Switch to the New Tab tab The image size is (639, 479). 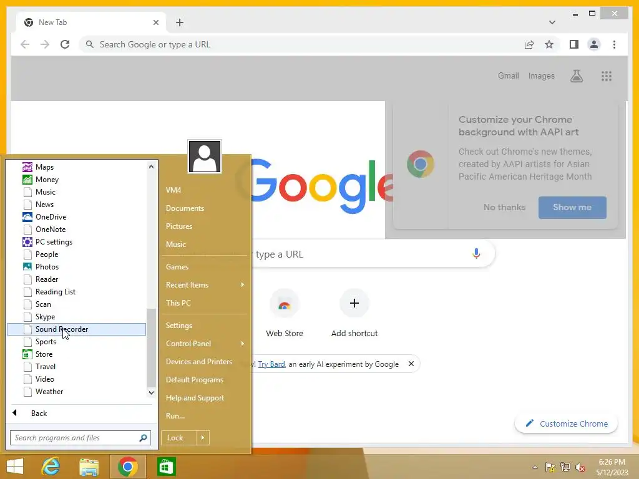point(90,22)
